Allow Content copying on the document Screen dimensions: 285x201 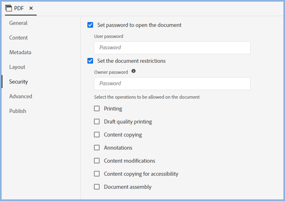tap(97, 135)
